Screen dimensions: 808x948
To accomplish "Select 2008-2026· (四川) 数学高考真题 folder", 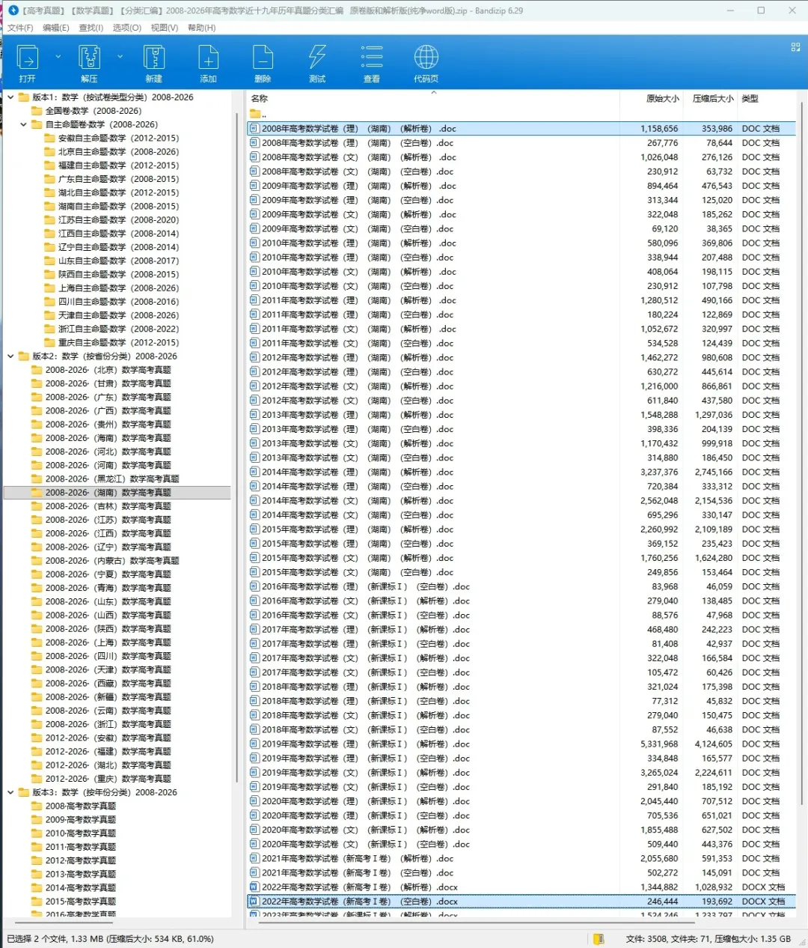I will point(108,656).
